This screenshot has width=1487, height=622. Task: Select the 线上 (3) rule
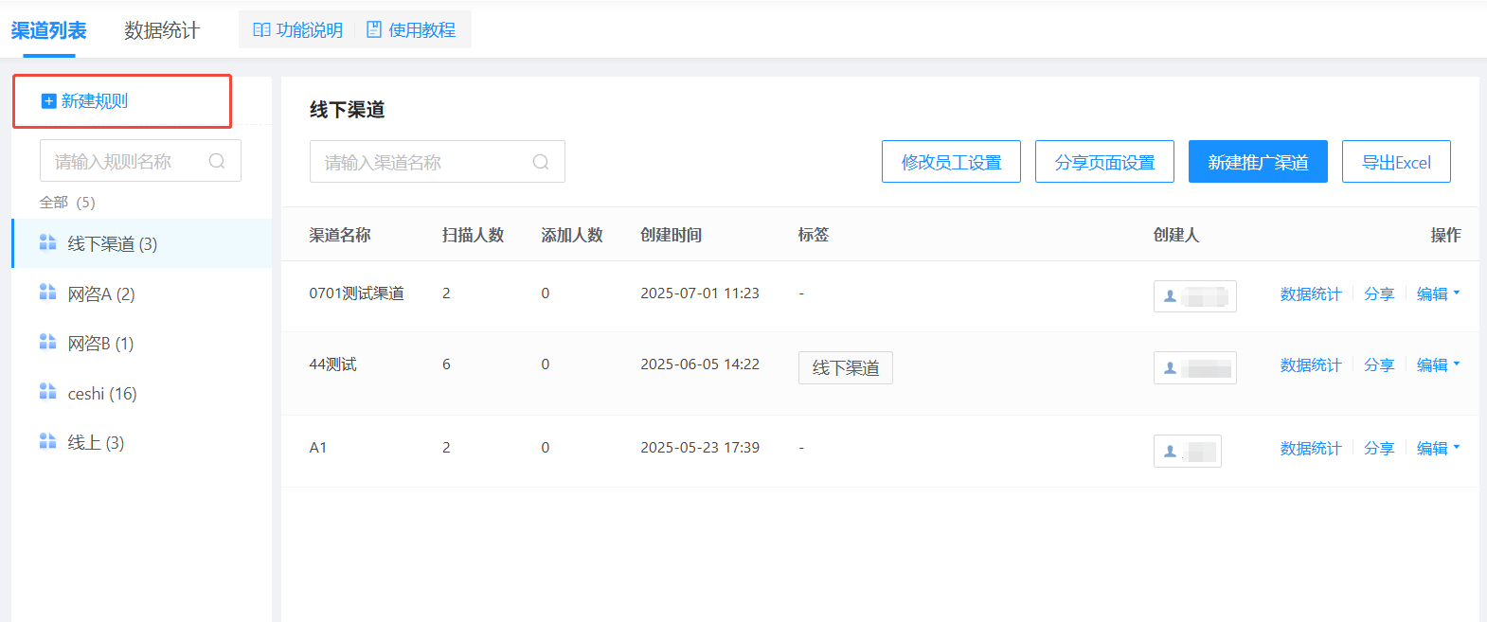[142, 442]
